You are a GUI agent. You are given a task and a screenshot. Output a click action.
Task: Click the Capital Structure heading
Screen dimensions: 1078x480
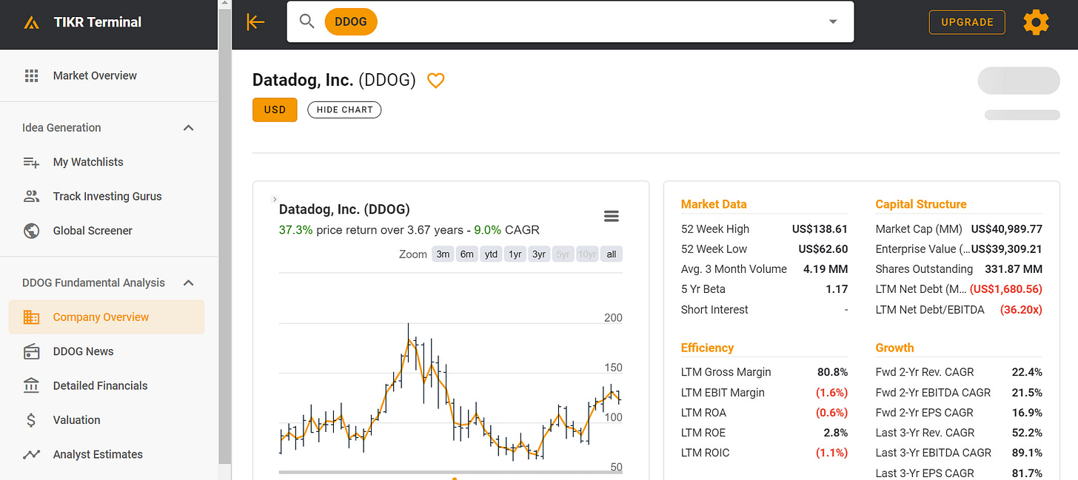[x=921, y=204]
